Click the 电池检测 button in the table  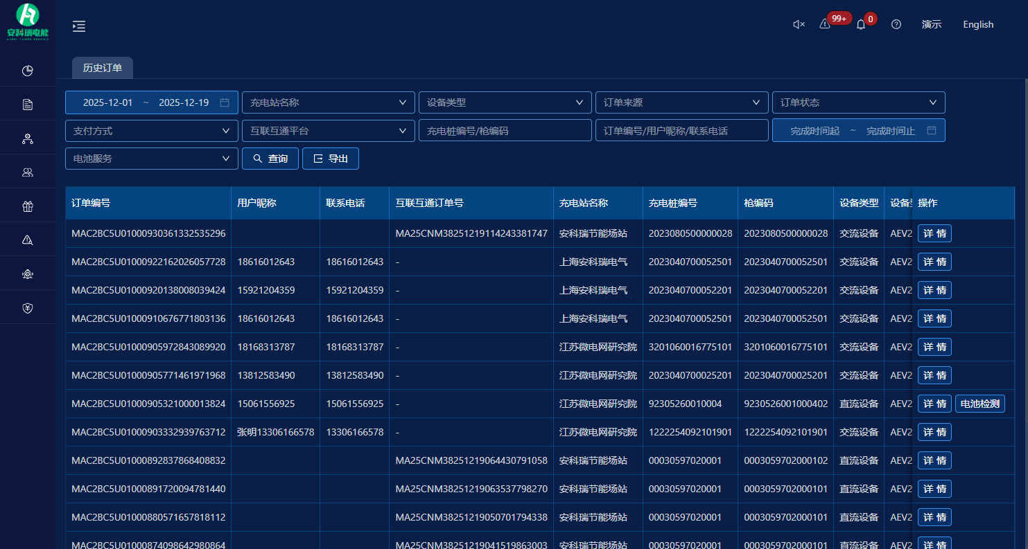point(979,404)
